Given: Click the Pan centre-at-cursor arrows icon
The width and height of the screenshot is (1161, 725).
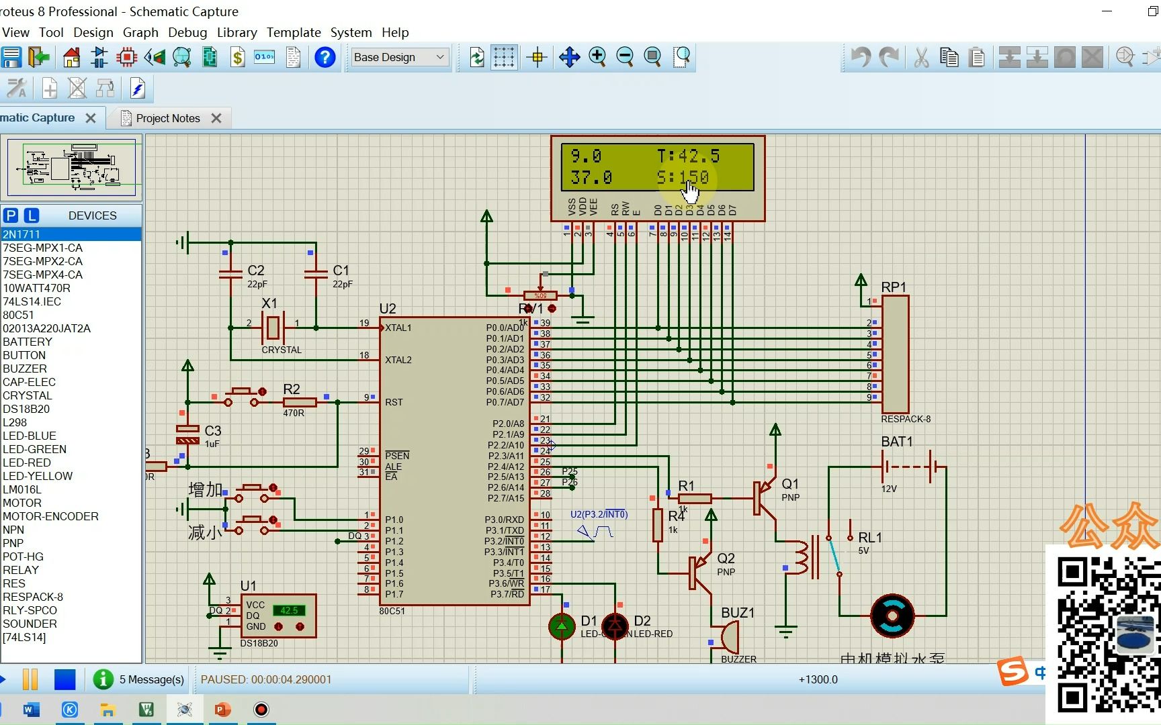Looking at the screenshot, I should (x=570, y=57).
